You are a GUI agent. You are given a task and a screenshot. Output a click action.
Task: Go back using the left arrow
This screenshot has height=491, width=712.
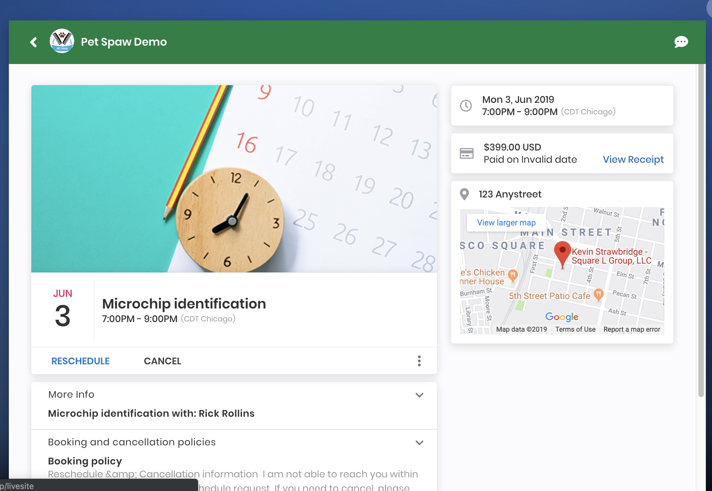(x=33, y=42)
